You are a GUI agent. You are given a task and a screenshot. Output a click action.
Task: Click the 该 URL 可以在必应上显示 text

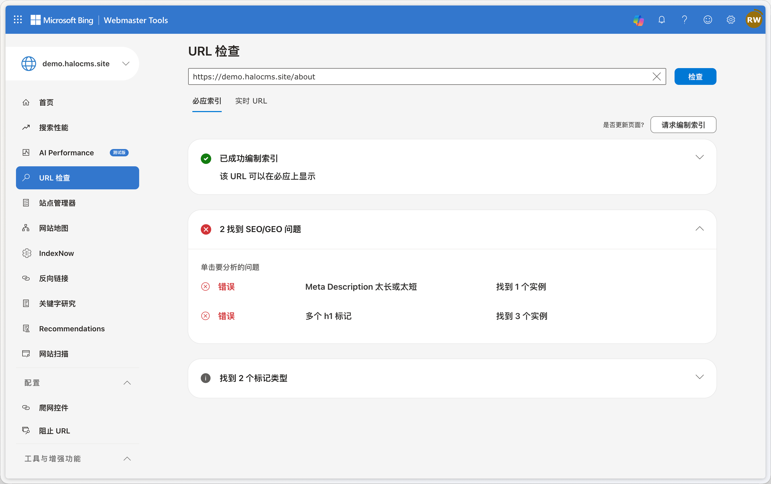click(267, 176)
